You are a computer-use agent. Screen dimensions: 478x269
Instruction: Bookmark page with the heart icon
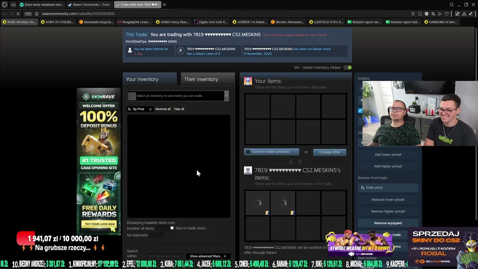[447, 14]
